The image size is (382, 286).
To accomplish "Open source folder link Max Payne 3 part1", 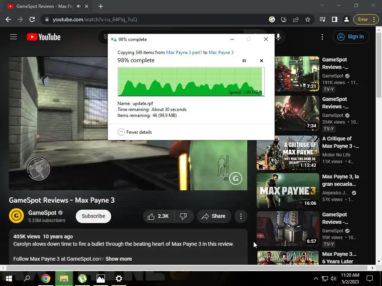I will click(184, 53).
